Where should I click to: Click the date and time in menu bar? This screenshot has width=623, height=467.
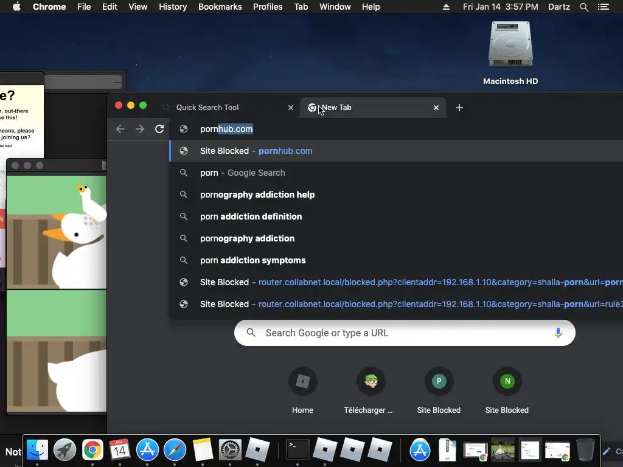click(x=500, y=7)
